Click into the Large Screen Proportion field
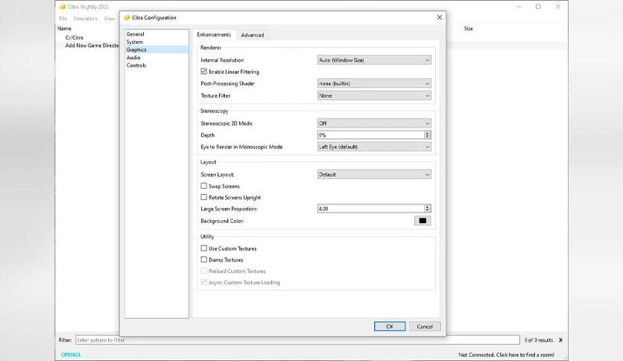Viewport: 623px width, 361px height. click(370, 208)
